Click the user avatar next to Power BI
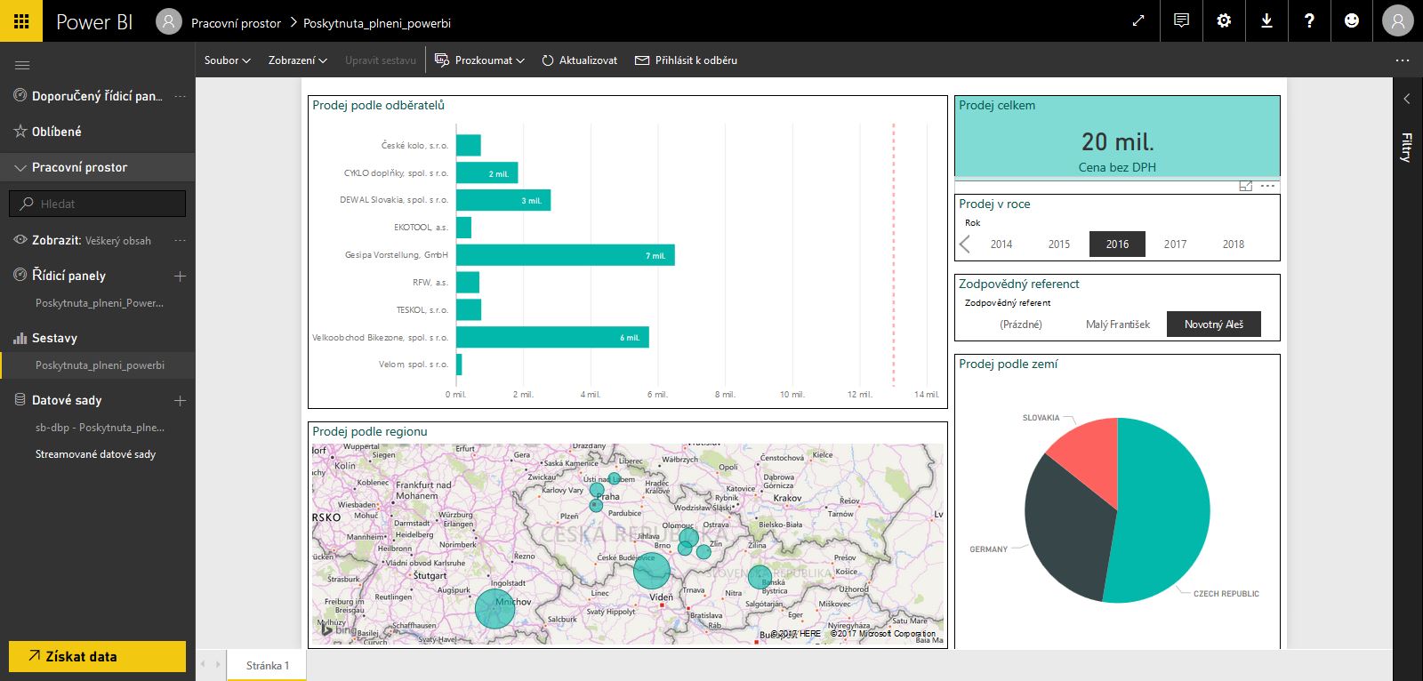The width and height of the screenshot is (1423, 681). click(168, 21)
